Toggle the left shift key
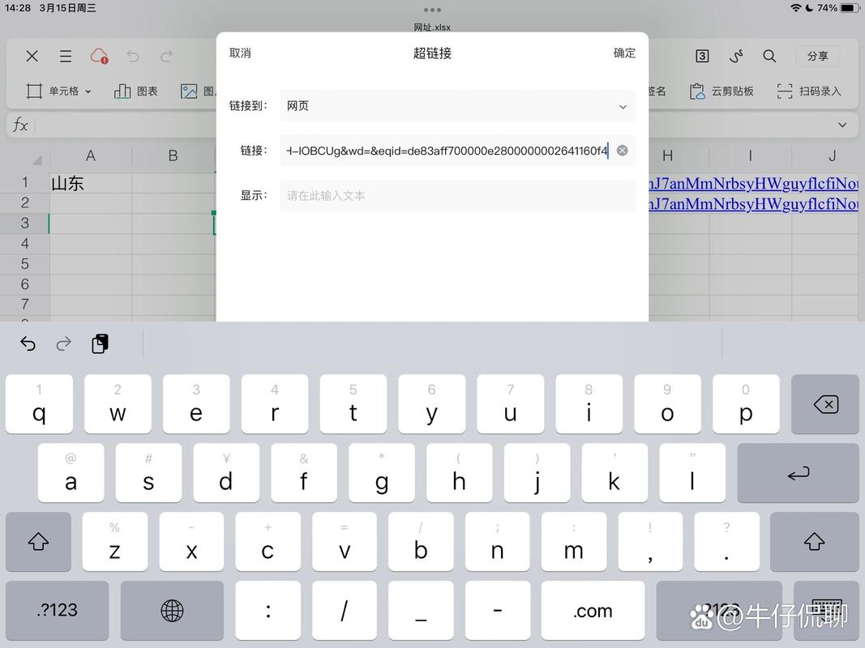This screenshot has height=648, width=865. [39, 542]
